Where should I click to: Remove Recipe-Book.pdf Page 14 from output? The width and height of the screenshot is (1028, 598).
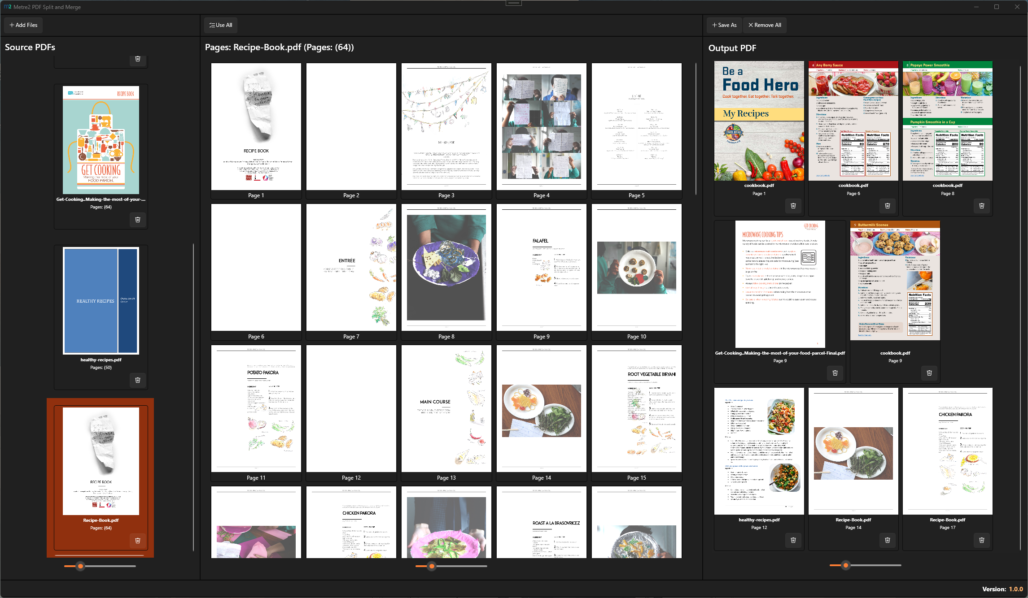coord(887,540)
